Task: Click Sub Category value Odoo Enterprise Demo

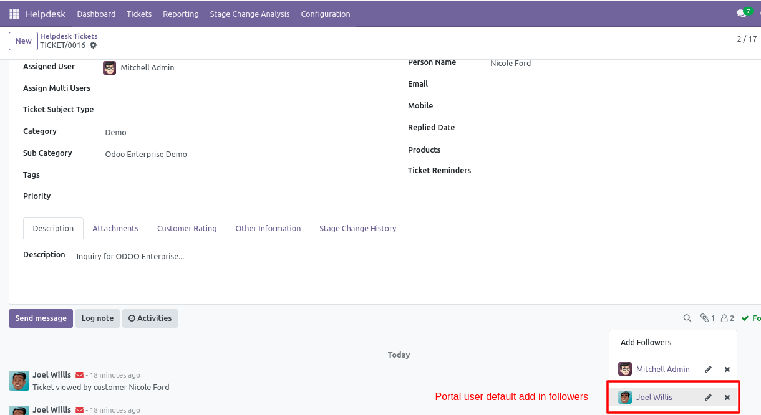Action: click(146, 155)
